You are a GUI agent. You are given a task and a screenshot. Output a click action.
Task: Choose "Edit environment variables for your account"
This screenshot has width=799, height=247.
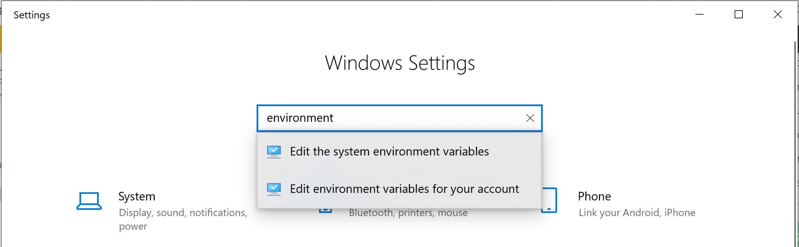[x=404, y=189]
